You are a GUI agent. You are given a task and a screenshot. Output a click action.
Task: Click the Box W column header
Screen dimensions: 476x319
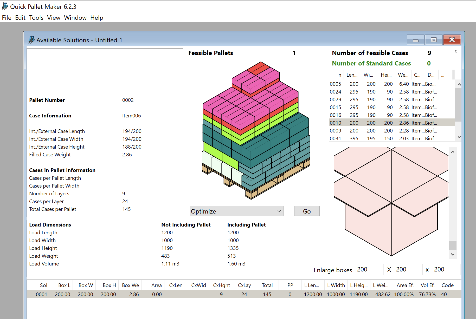pyautogui.click(x=85, y=285)
